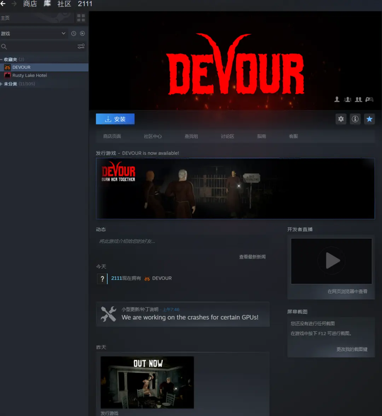The image size is (382, 416).
Task: Select DEVOUR in the library list
Action: (x=44, y=68)
